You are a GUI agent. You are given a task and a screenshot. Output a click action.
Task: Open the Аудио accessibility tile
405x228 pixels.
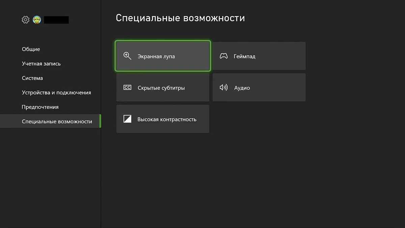[259, 87]
